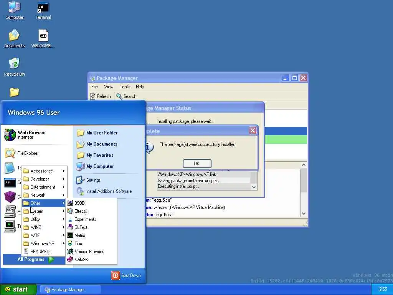The height and width of the screenshot is (295, 393).
Task: Click the Refresh toolbar button
Action: coord(101,96)
